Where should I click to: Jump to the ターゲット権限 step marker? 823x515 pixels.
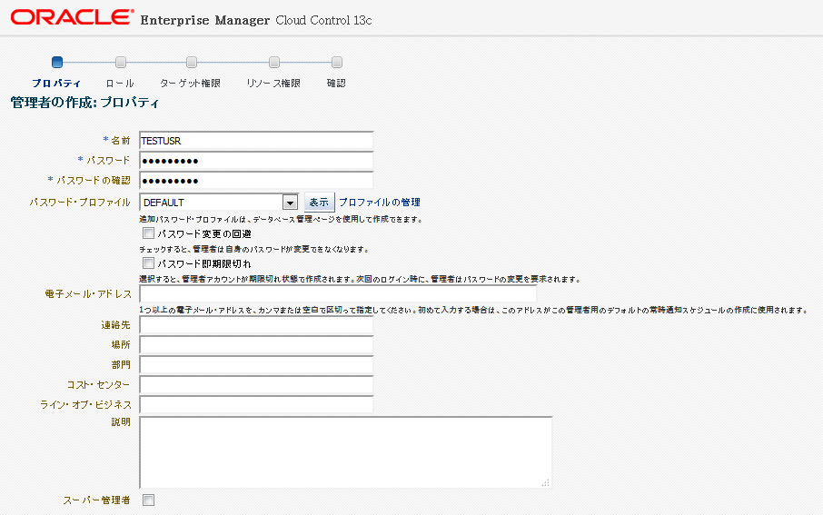[x=192, y=62]
